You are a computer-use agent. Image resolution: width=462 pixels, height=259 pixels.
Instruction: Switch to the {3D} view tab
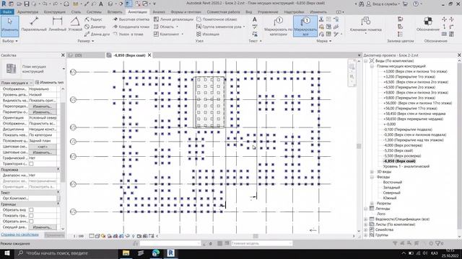78,55
